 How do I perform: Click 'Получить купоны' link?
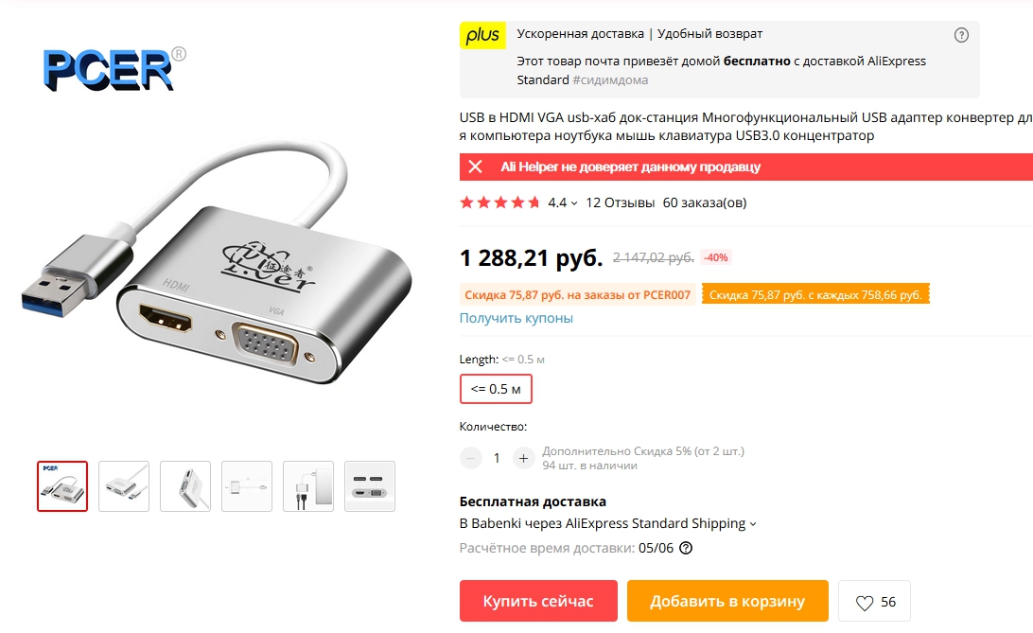click(x=516, y=318)
